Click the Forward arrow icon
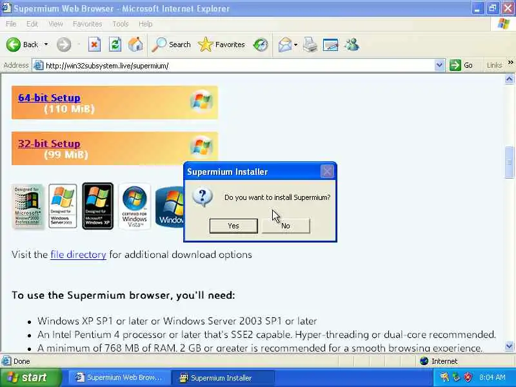 click(x=63, y=45)
